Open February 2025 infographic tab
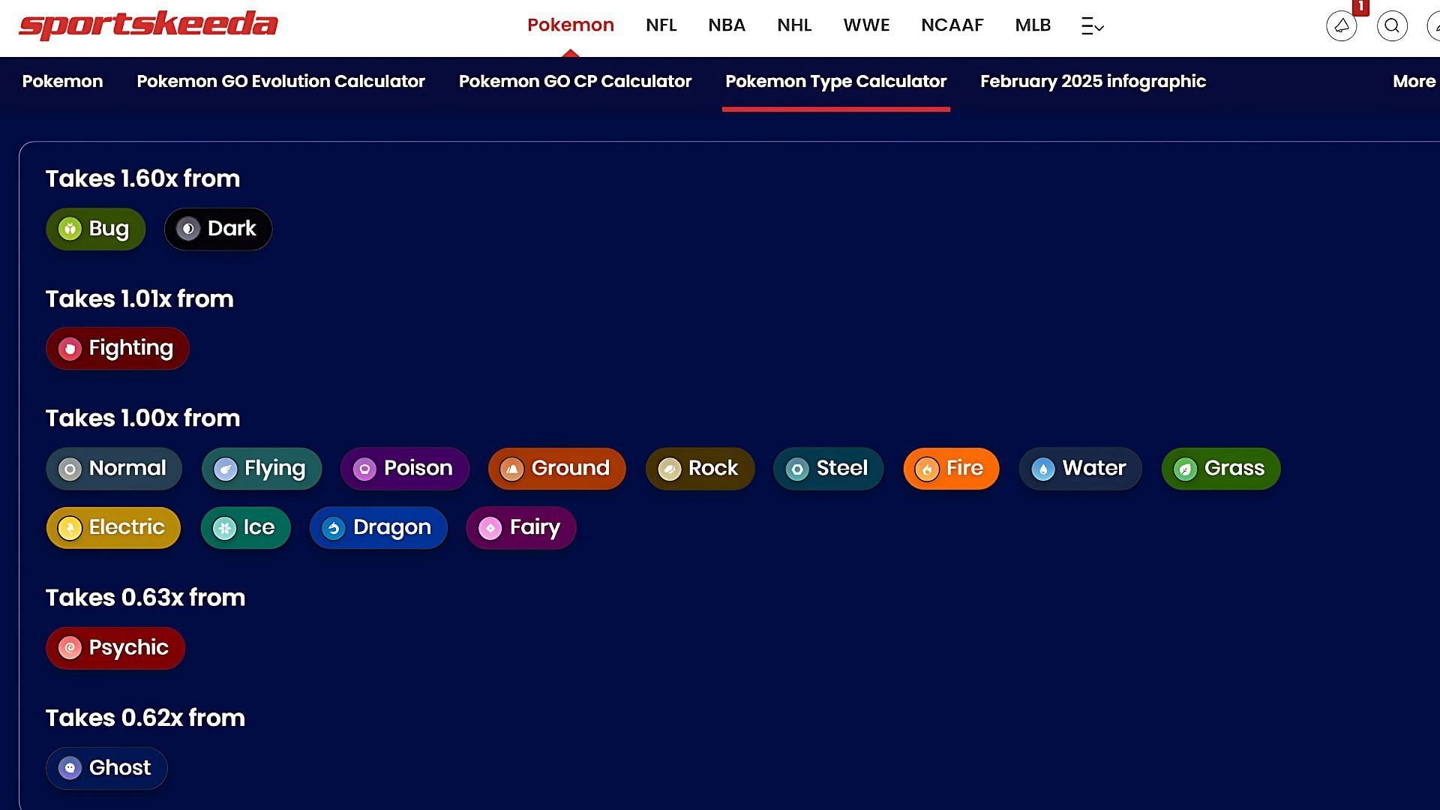Viewport: 1440px width, 810px height. click(1093, 82)
